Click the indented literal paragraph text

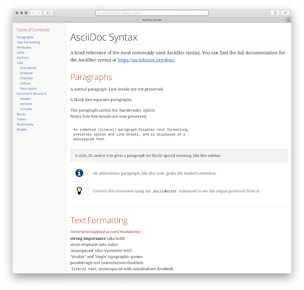131,134
